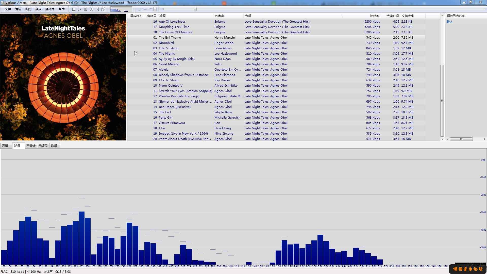This screenshot has width=487, height=274.
Task: Move the seek bar handle
Action: click(195, 9)
